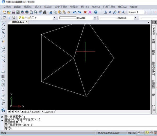Click the Redo arrow icon
The image size is (157, 136).
point(79,12)
